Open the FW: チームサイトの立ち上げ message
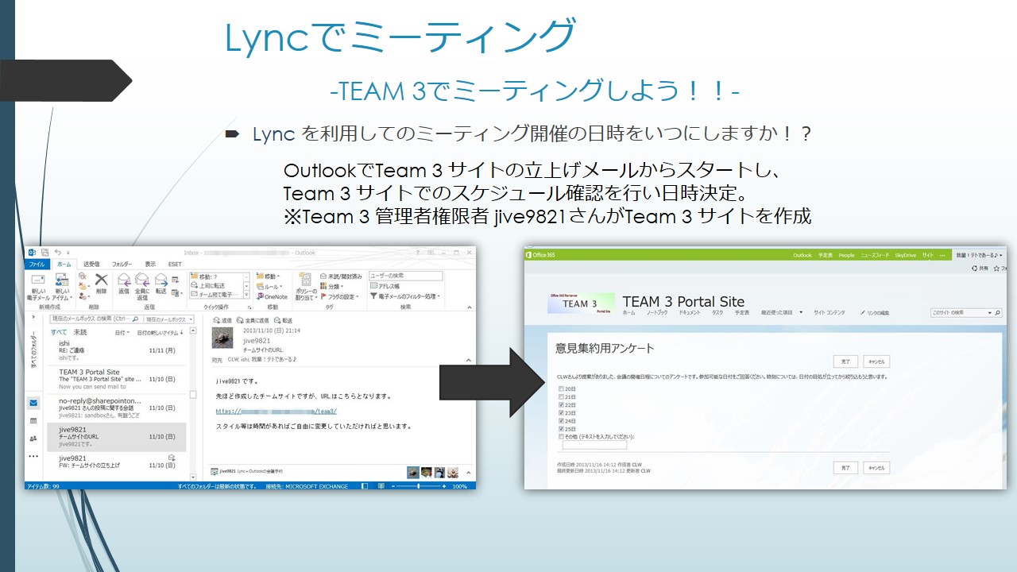Image resolution: width=1017 pixels, height=572 pixels. click(x=118, y=463)
